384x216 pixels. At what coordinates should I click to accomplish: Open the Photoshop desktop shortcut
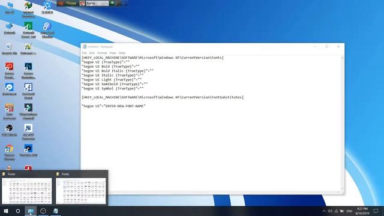[x=28, y=71]
